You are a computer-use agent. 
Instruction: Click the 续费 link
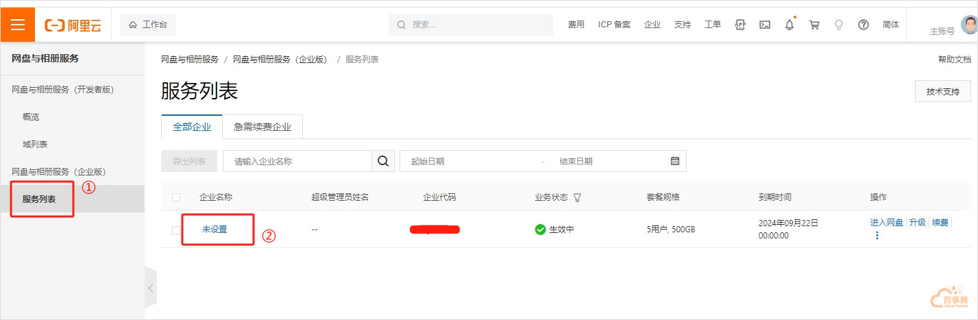(x=940, y=222)
